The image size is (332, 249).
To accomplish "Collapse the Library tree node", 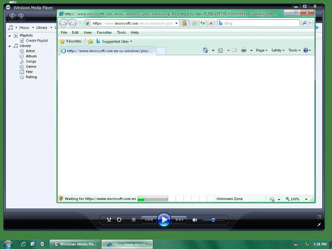I will pos(9,46).
